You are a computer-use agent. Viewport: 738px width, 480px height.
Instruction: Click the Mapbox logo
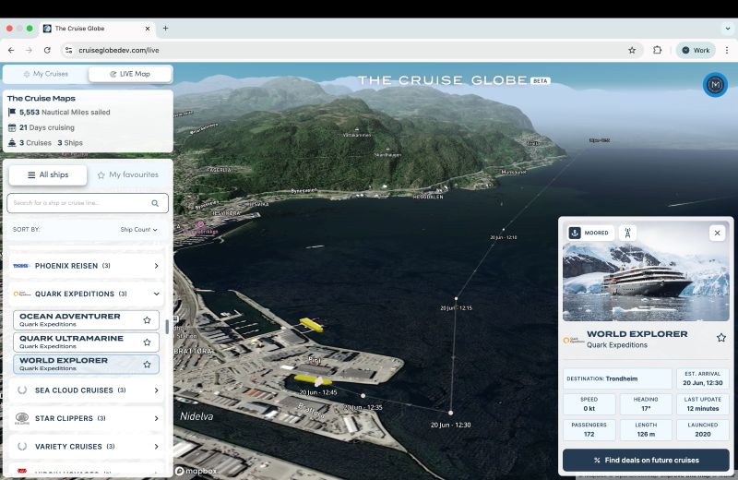(196, 471)
